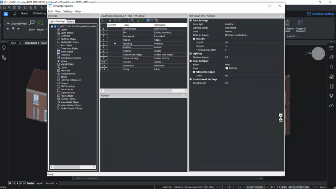Switch to the Open Drawings tab

[x=57, y=21]
